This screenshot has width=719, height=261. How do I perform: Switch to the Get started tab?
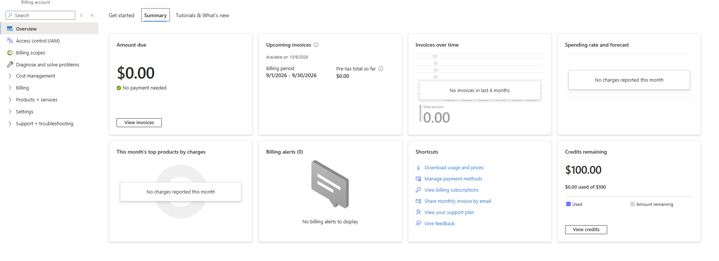[x=121, y=15]
